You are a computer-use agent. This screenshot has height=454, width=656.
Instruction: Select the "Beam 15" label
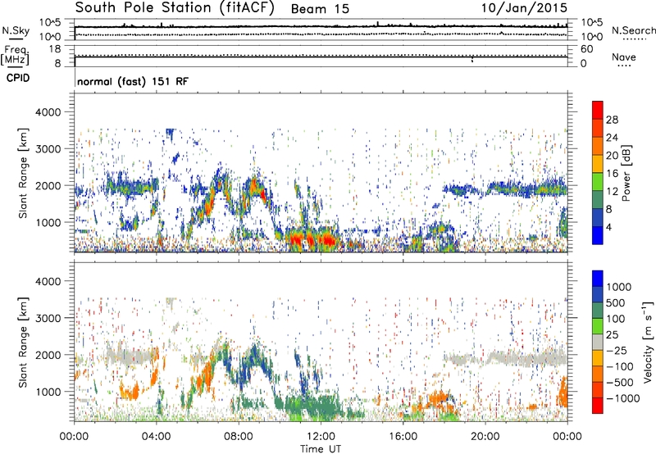(x=320, y=9)
